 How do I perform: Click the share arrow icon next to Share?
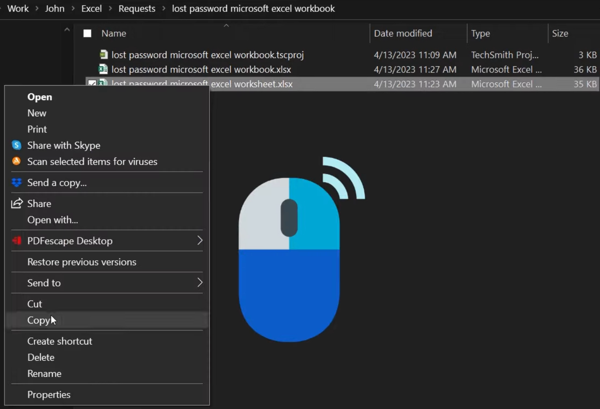click(x=17, y=203)
